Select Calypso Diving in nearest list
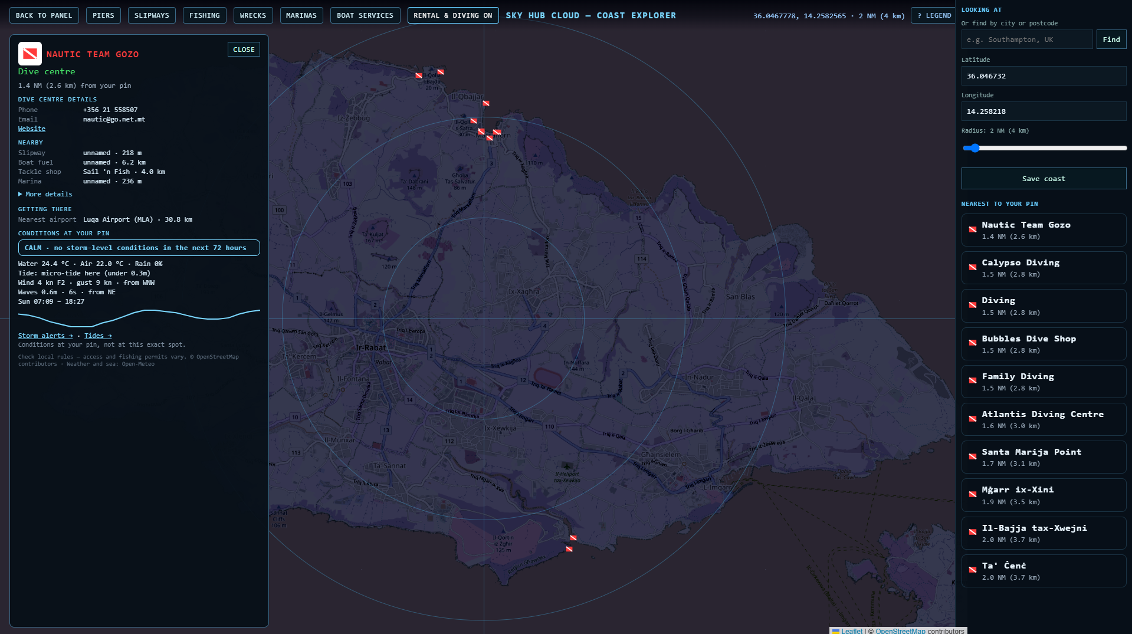 click(x=1044, y=268)
